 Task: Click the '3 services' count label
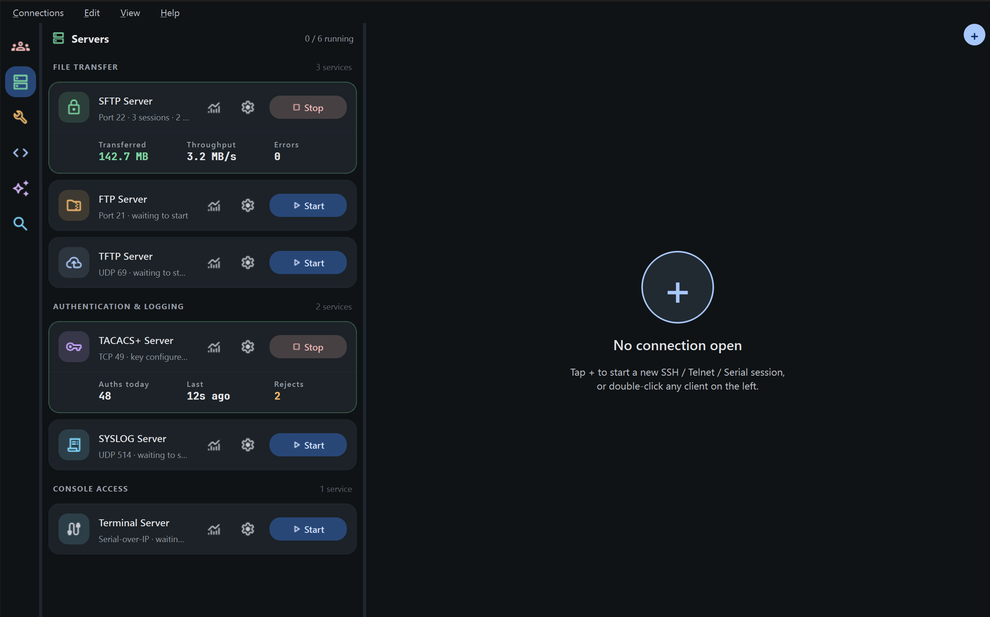point(334,67)
